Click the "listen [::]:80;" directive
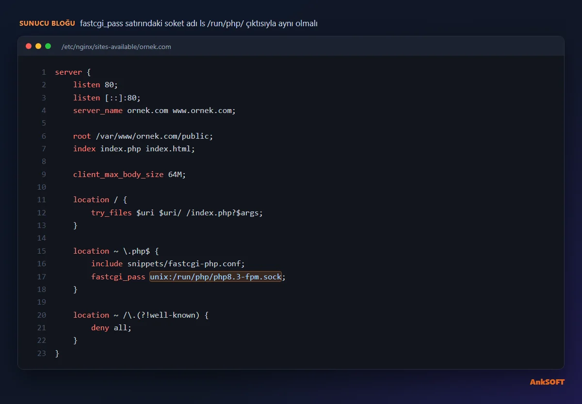The height and width of the screenshot is (404, 582). click(107, 97)
